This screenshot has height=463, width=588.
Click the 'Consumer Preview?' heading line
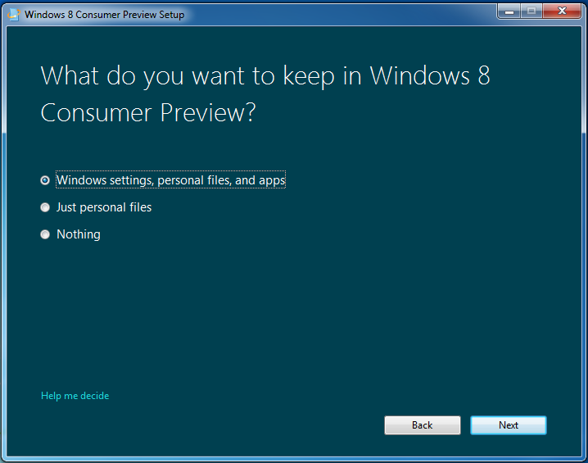148,112
